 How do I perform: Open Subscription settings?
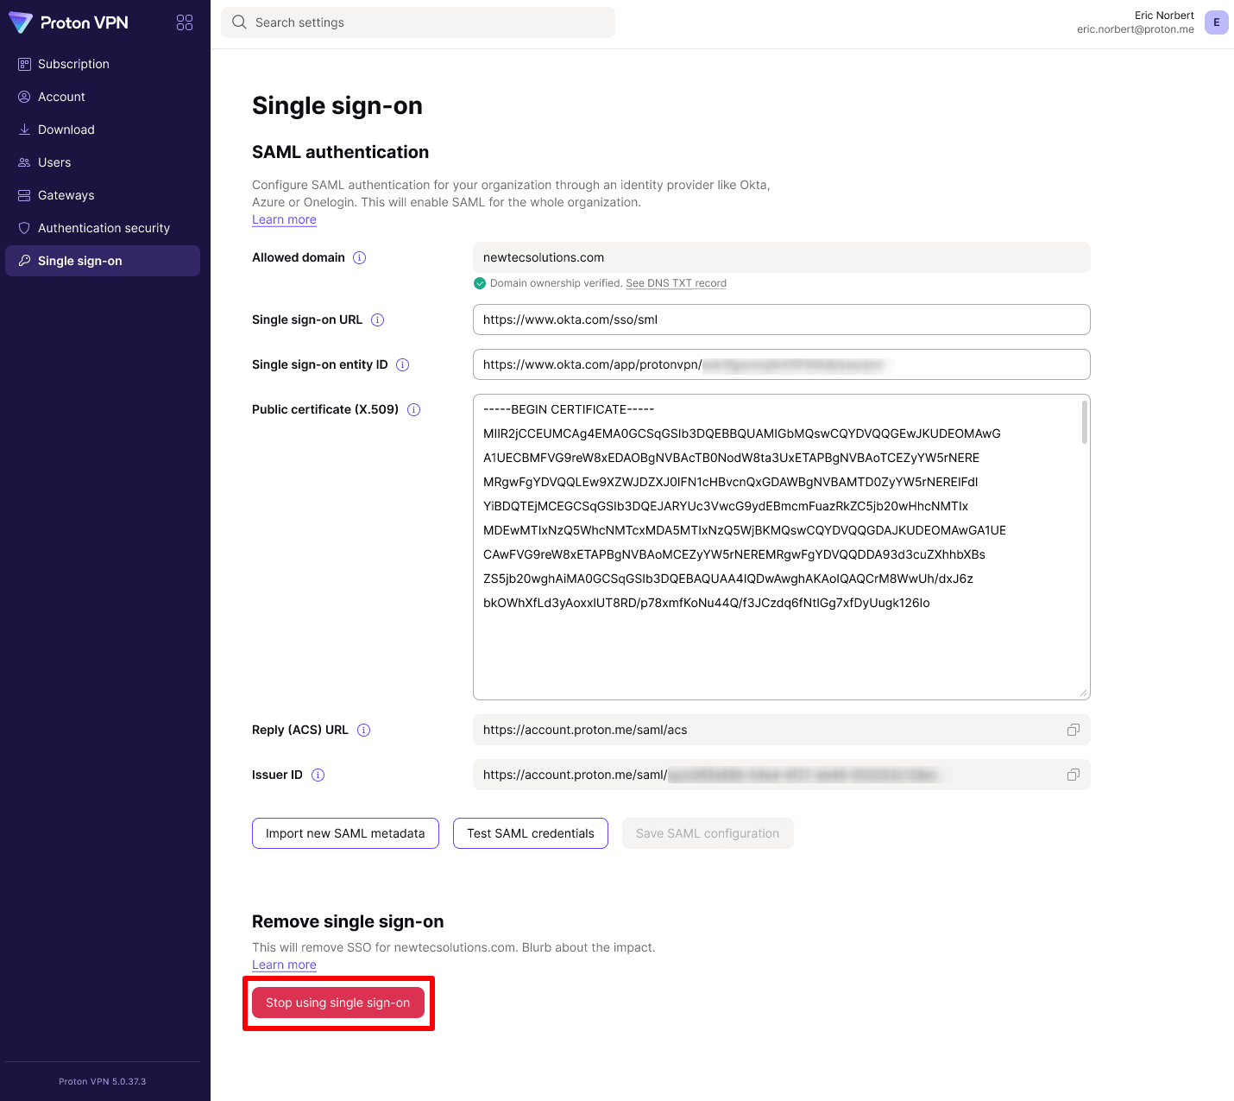pos(103,64)
